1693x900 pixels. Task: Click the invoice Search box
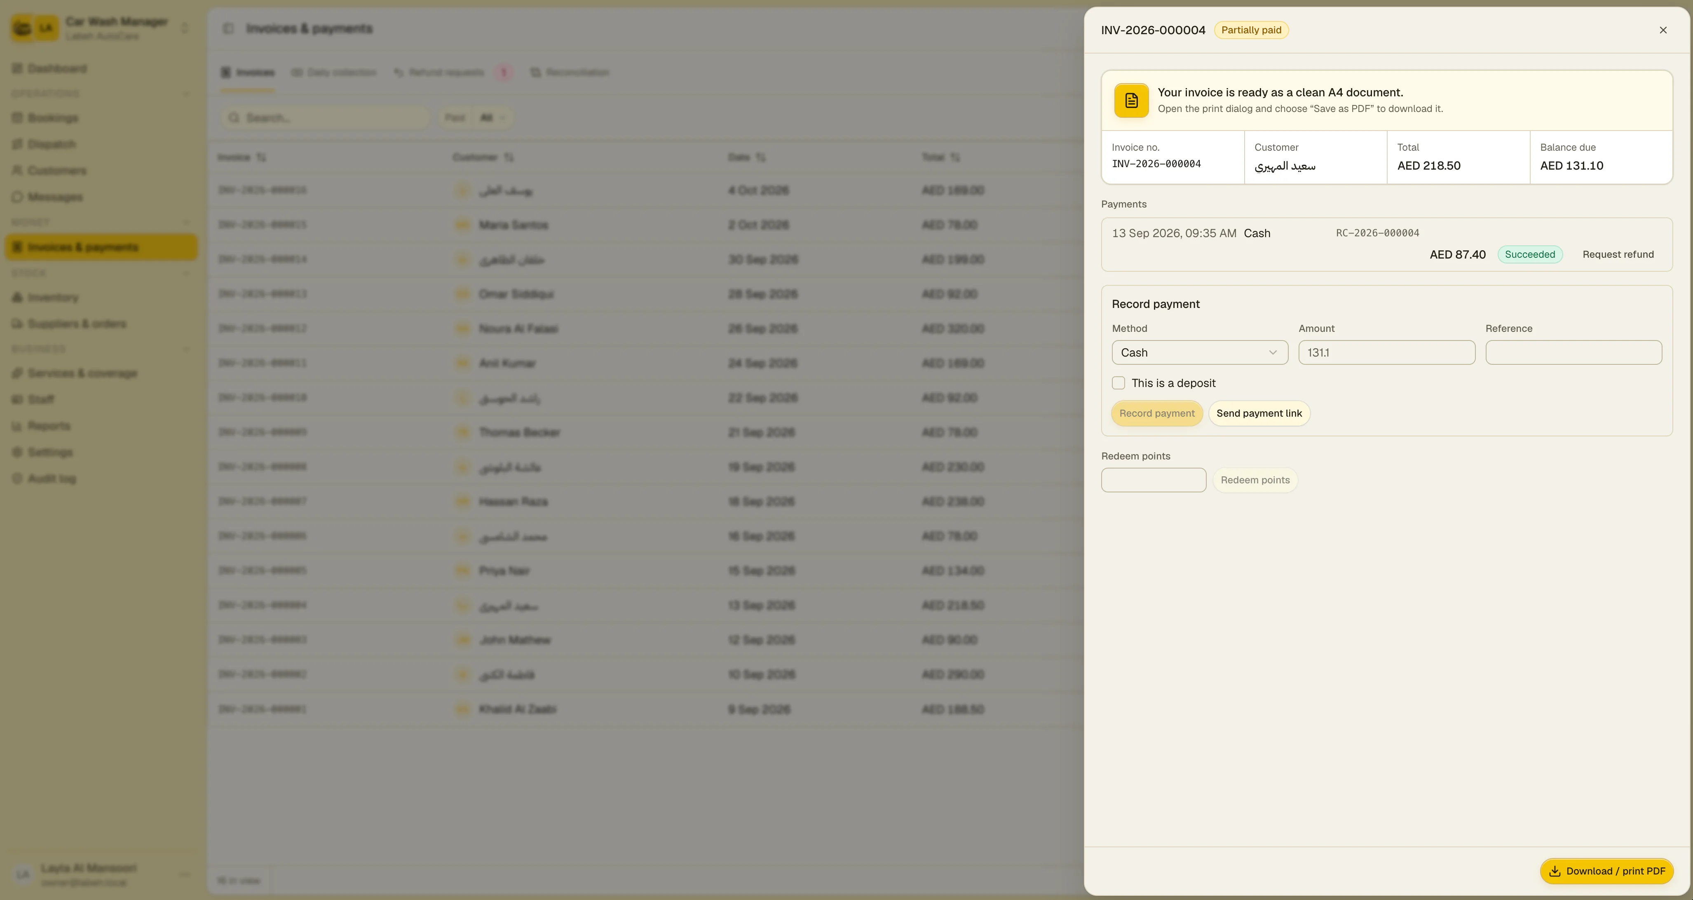[325, 117]
